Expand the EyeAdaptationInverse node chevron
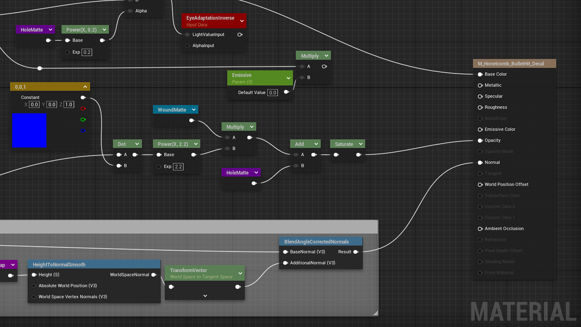This screenshot has width=581, height=327. 242,21
